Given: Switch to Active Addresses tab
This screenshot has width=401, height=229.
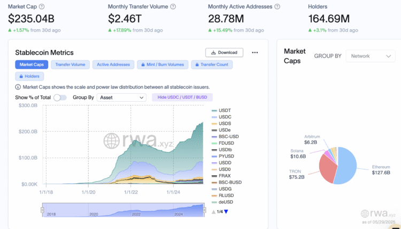Looking at the screenshot, I should tap(113, 64).
